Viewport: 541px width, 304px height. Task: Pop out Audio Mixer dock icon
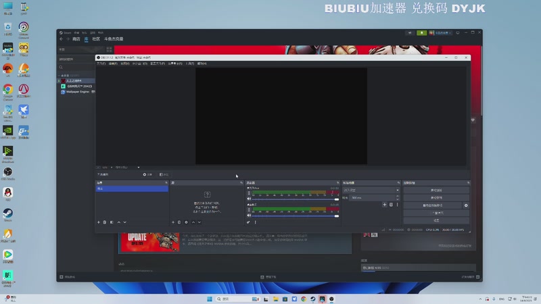[x=337, y=182]
